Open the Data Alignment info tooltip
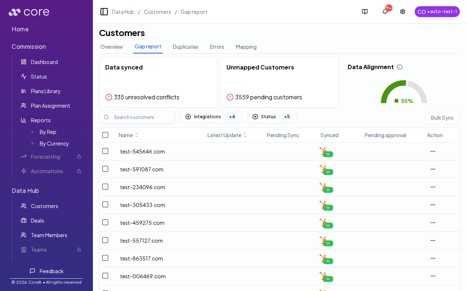Image resolution: width=466 pixels, height=291 pixels. [400, 67]
